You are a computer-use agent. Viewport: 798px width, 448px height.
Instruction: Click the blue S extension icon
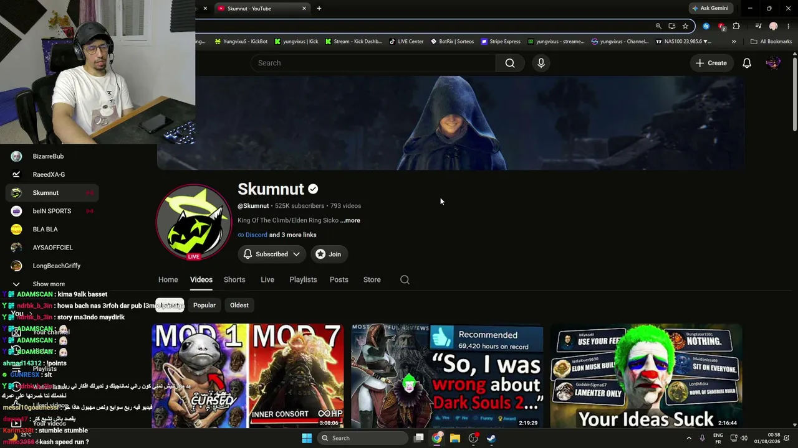(706, 26)
